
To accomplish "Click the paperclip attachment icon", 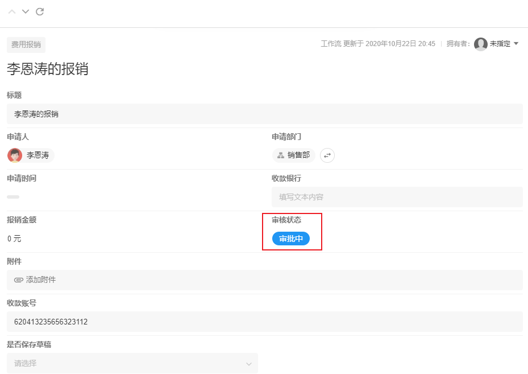I will [x=19, y=280].
